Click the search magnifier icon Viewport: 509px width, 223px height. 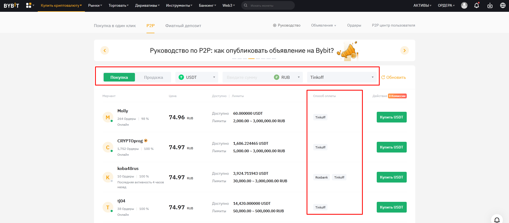click(x=246, y=5)
